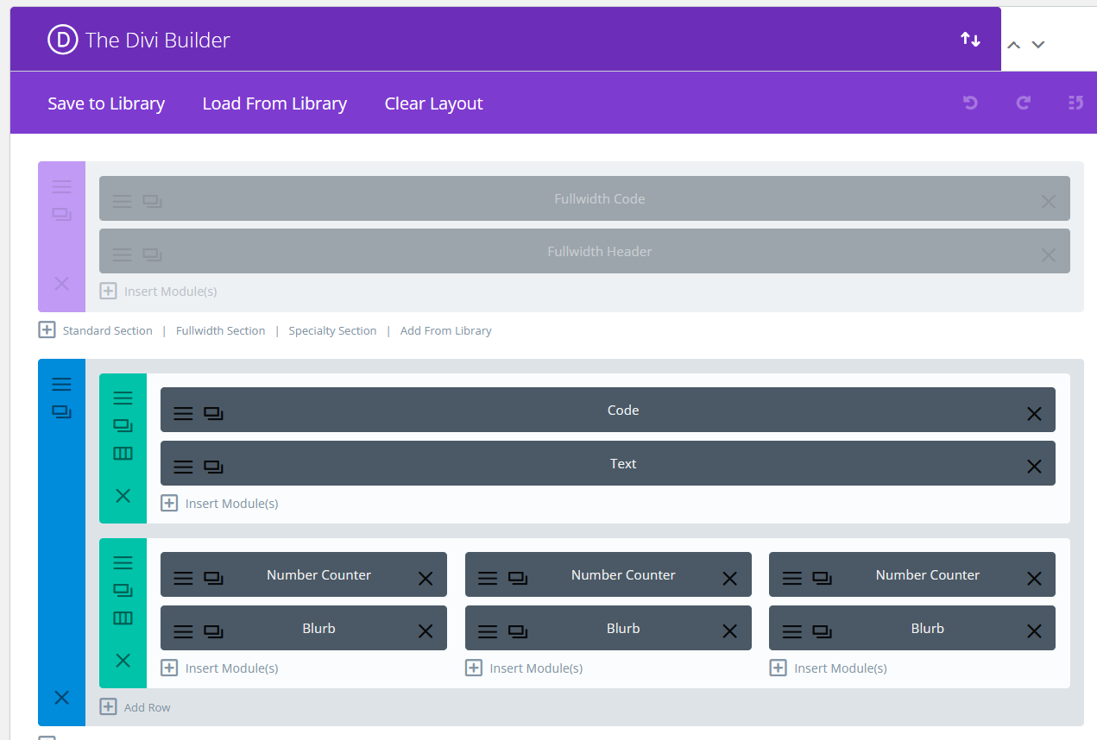Remove first column Blurb module
Screen dimensions: 1097x740
(426, 631)
